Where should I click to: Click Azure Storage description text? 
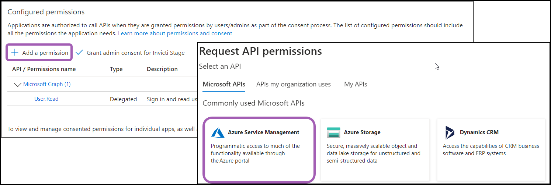click(x=374, y=153)
